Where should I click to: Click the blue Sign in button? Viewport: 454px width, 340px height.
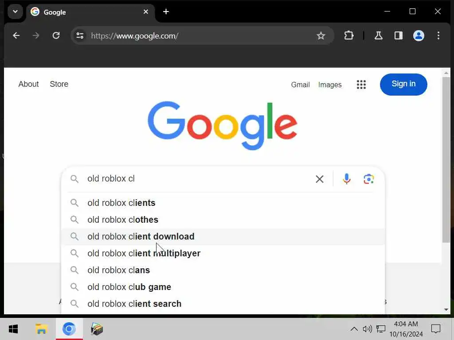[403, 84]
